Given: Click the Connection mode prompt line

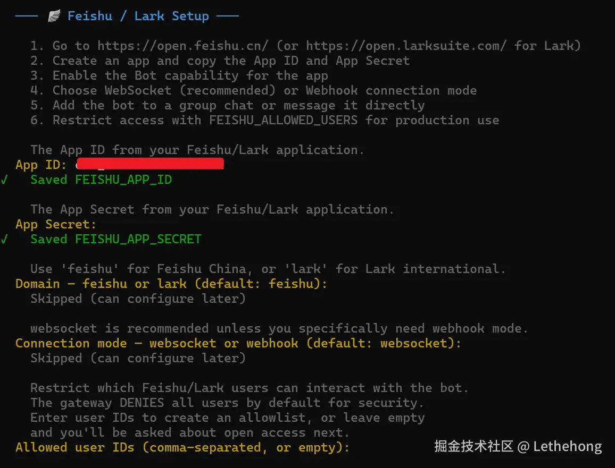Looking at the screenshot, I should tap(238, 343).
